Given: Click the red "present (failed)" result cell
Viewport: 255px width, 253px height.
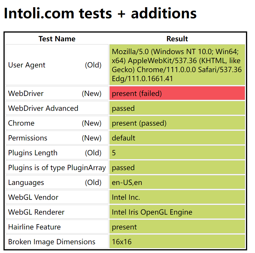Looking at the screenshot, I should tap(177, 93).
